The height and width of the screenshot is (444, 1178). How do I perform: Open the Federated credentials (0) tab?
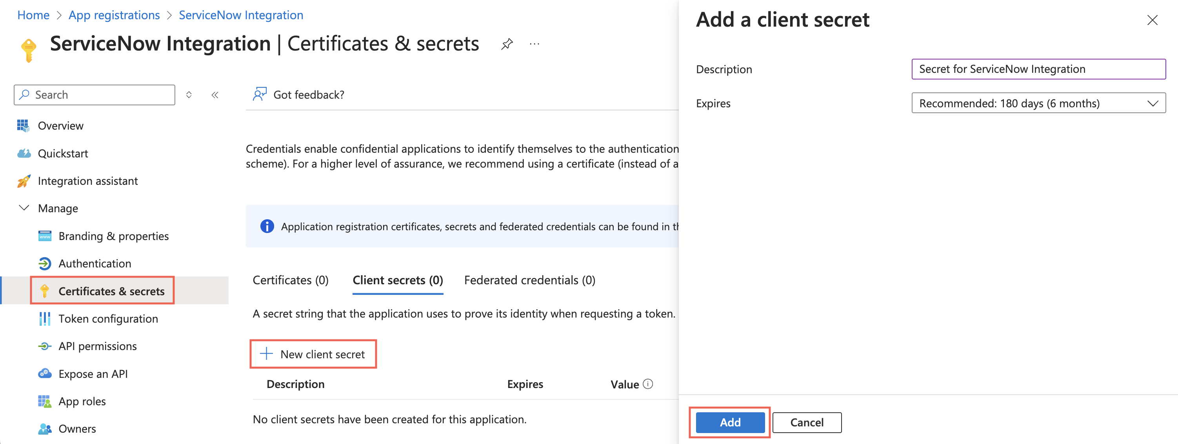pyautogui.click(x=529, y=280)
